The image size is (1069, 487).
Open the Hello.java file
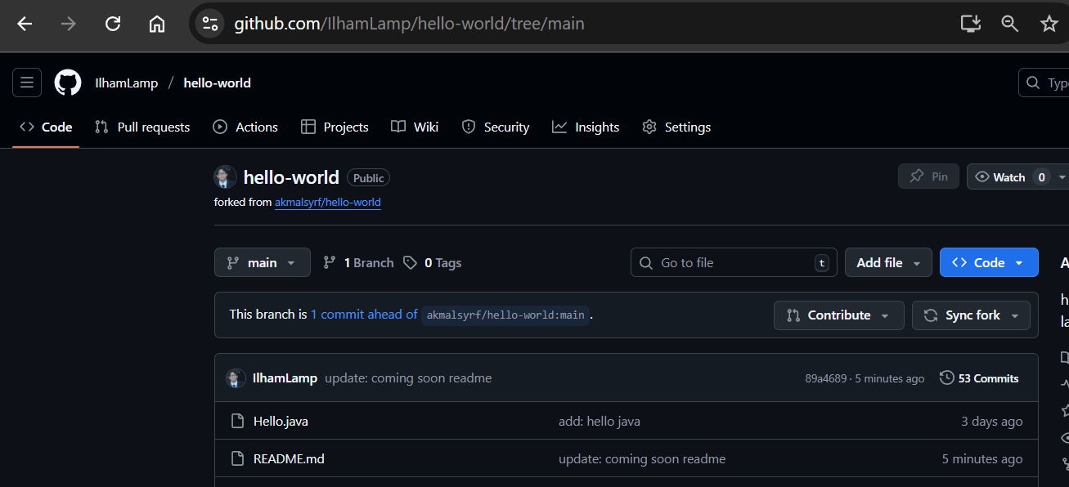point(281,422)
